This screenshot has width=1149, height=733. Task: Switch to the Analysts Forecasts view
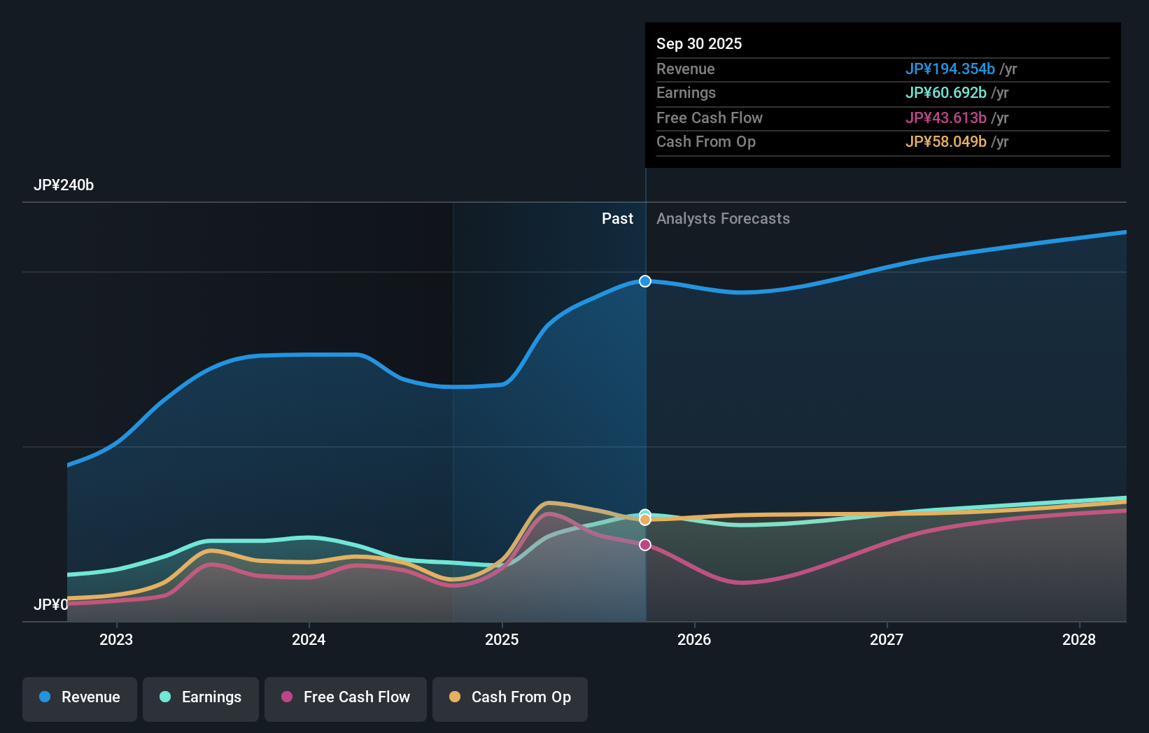723,218
